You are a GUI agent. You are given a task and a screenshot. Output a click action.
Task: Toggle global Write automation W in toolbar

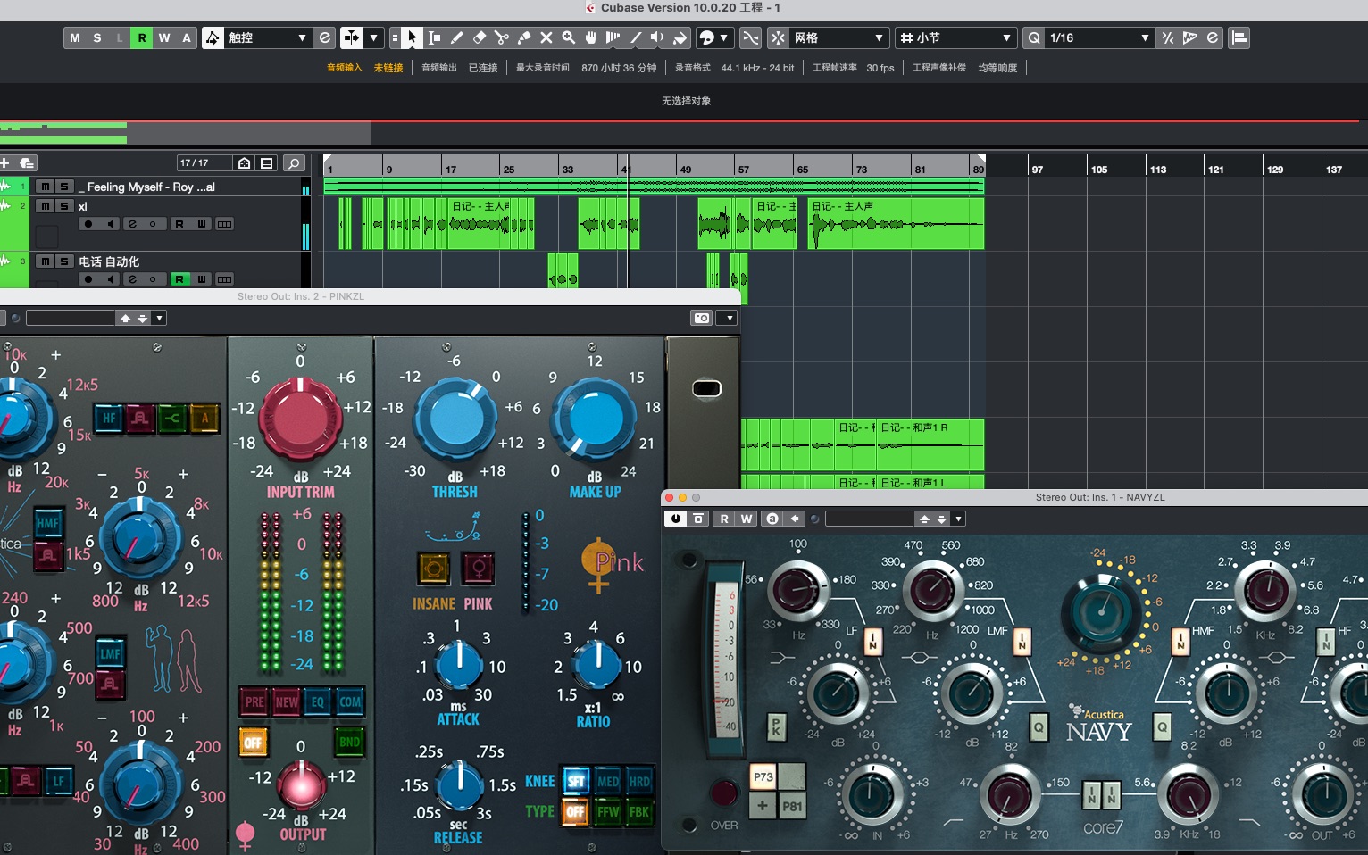point(164,37)
